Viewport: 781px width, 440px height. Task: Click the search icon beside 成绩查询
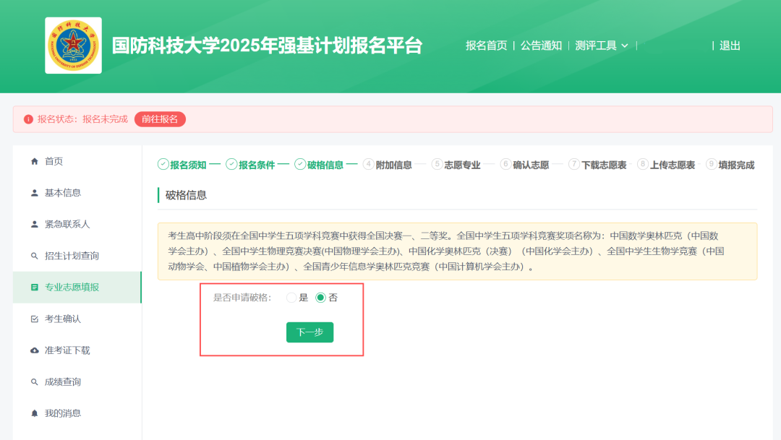pyautogui.click(x=35, y=381)
